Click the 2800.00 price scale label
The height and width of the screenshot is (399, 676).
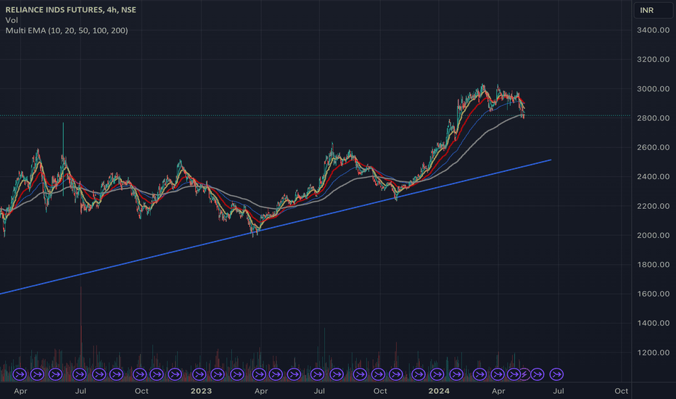click(653, 118)
